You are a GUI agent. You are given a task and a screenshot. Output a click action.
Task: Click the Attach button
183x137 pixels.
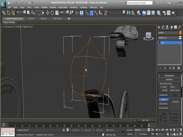click(x=164, y=100)
